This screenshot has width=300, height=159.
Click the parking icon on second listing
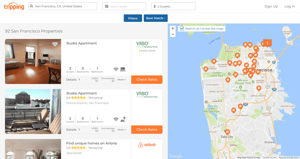[123, 119]
